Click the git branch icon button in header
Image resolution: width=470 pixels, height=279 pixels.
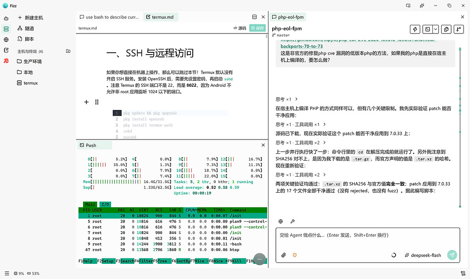[x=459, y=29]
